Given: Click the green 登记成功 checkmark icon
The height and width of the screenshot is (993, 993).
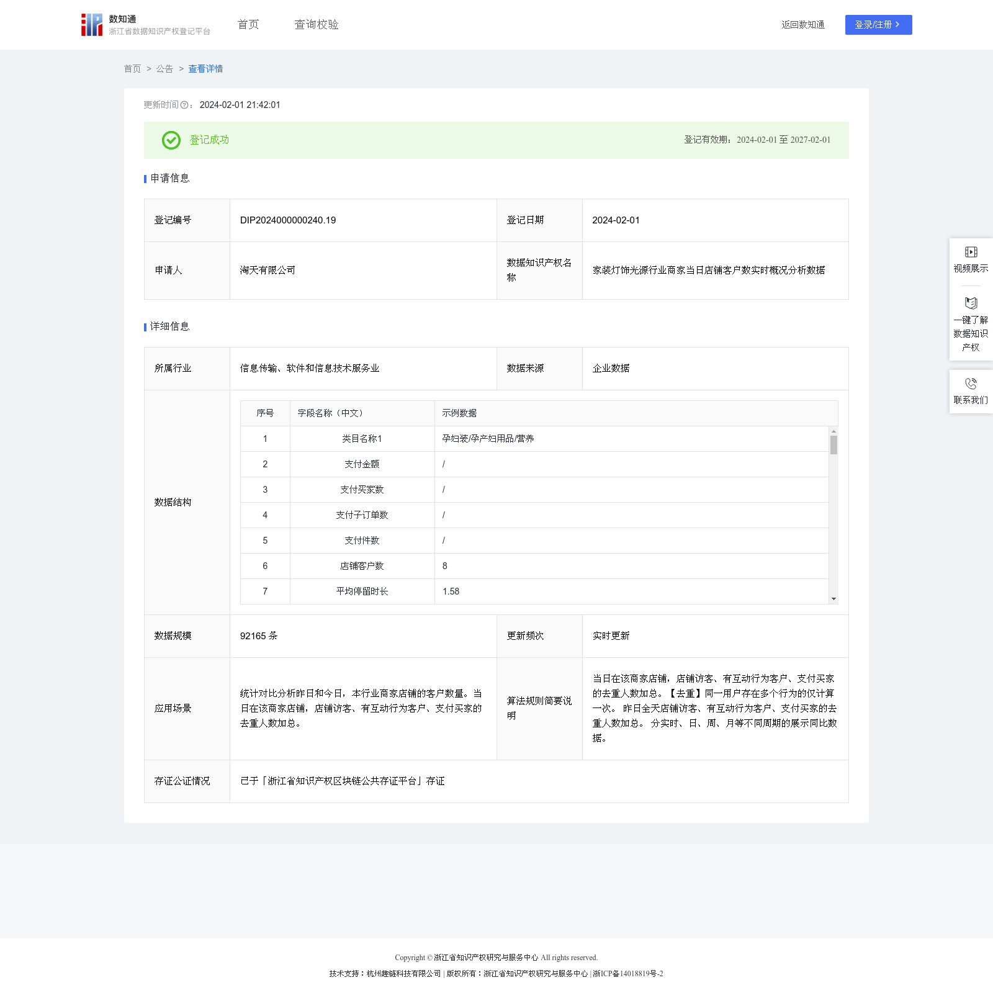Looking at the screenshot, I should click(x=171, y=140).
